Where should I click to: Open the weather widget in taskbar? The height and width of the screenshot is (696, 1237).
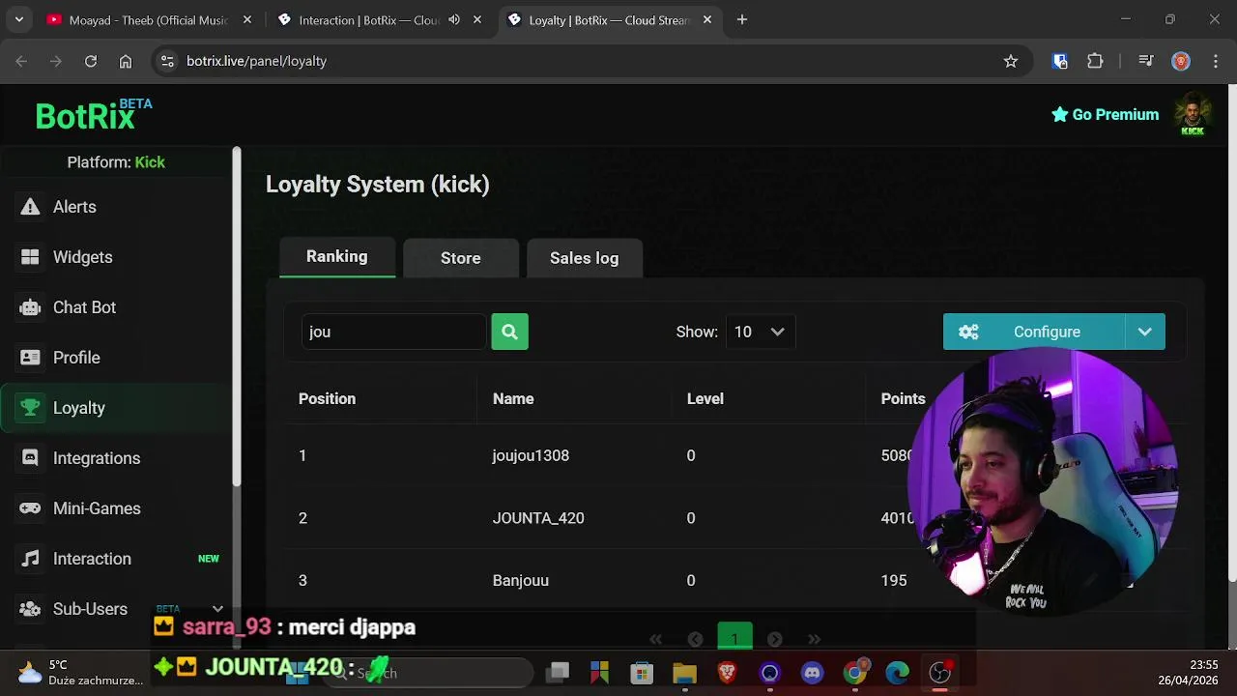pyautogui.click(x=81, y=672)
